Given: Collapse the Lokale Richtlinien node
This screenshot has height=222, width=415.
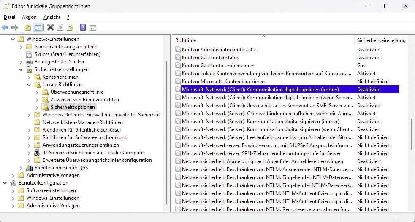Looking at the screenshot, I should (29, 85).
